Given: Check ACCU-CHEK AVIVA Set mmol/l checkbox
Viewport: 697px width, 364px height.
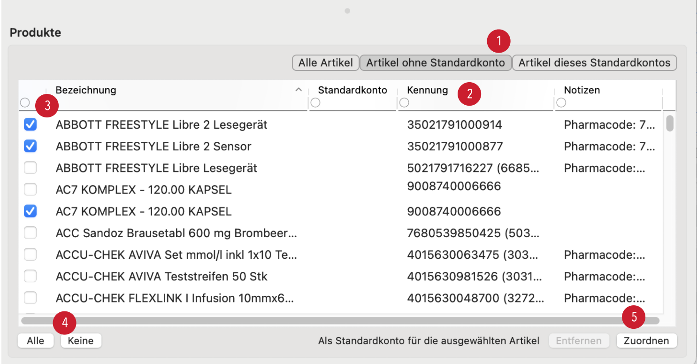Looking at the screenshot, I should pyautogui.click(x=31, y=254).
